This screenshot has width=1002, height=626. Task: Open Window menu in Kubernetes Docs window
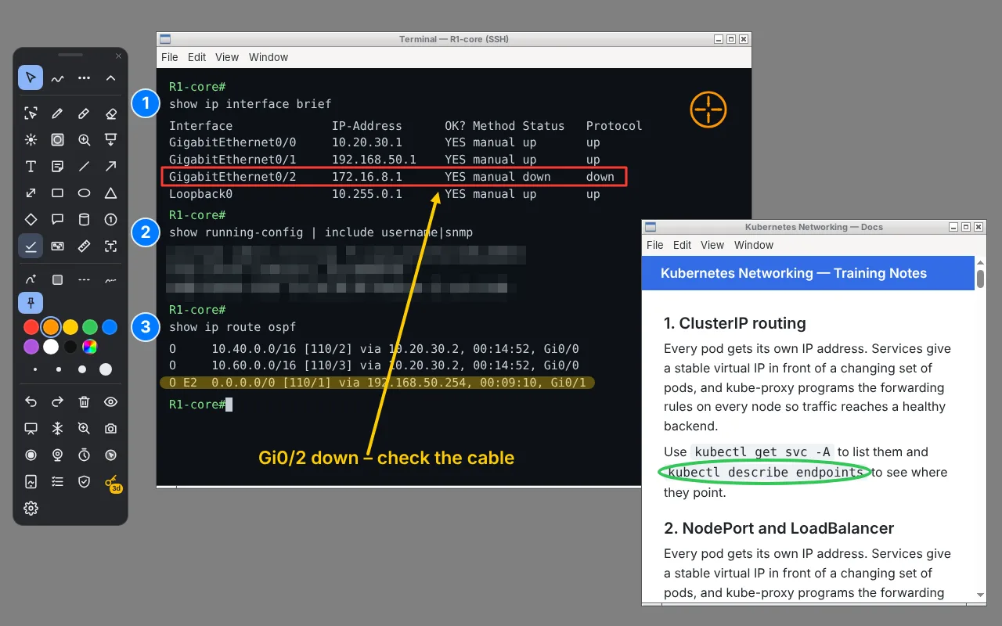pos(754,245)
